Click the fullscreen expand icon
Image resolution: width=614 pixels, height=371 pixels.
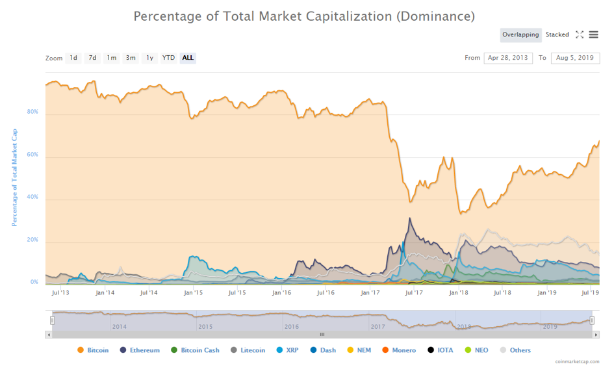[x=580, y=35]
